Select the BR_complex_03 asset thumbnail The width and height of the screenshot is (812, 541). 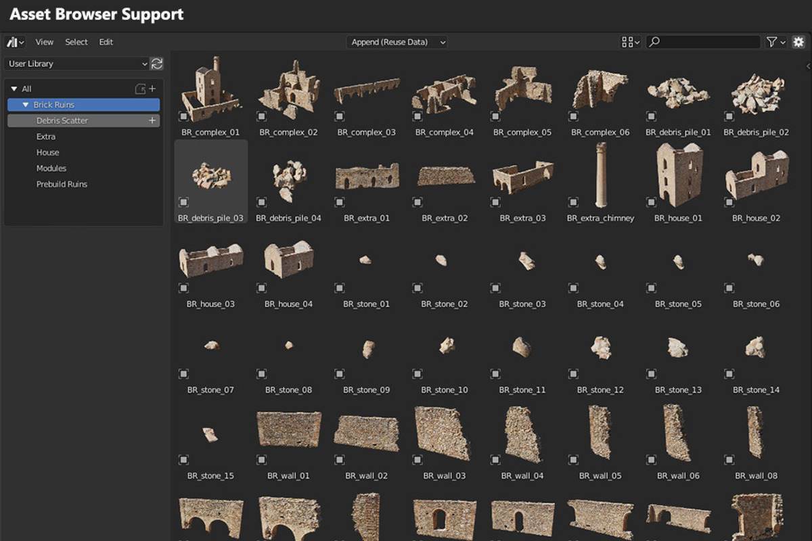[x=367, y=89]
